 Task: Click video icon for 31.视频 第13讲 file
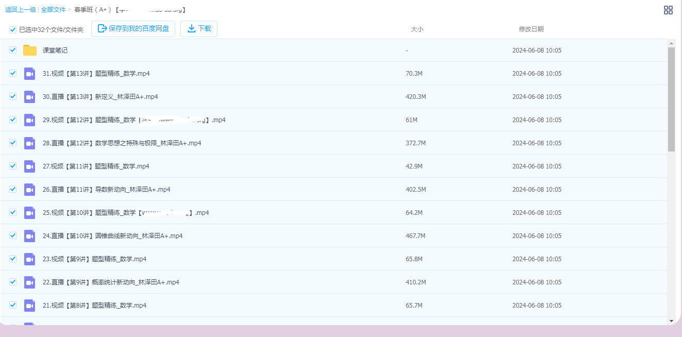[x=29, y=74]
